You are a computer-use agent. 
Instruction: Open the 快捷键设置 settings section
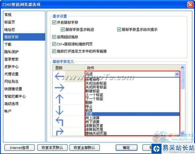[x=24, y=89]
